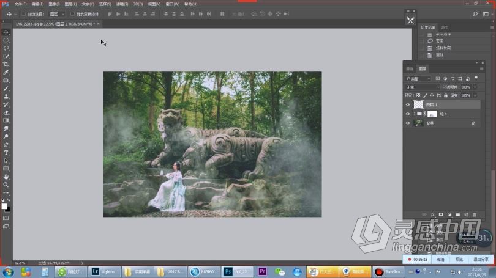Create new adjustment layer icon
496x278 pixels.
coord(449,214)
